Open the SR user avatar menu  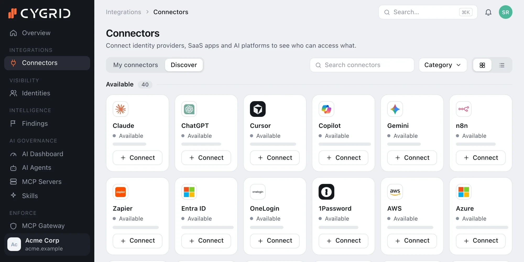pyautogui.click(x=506, y=12)
